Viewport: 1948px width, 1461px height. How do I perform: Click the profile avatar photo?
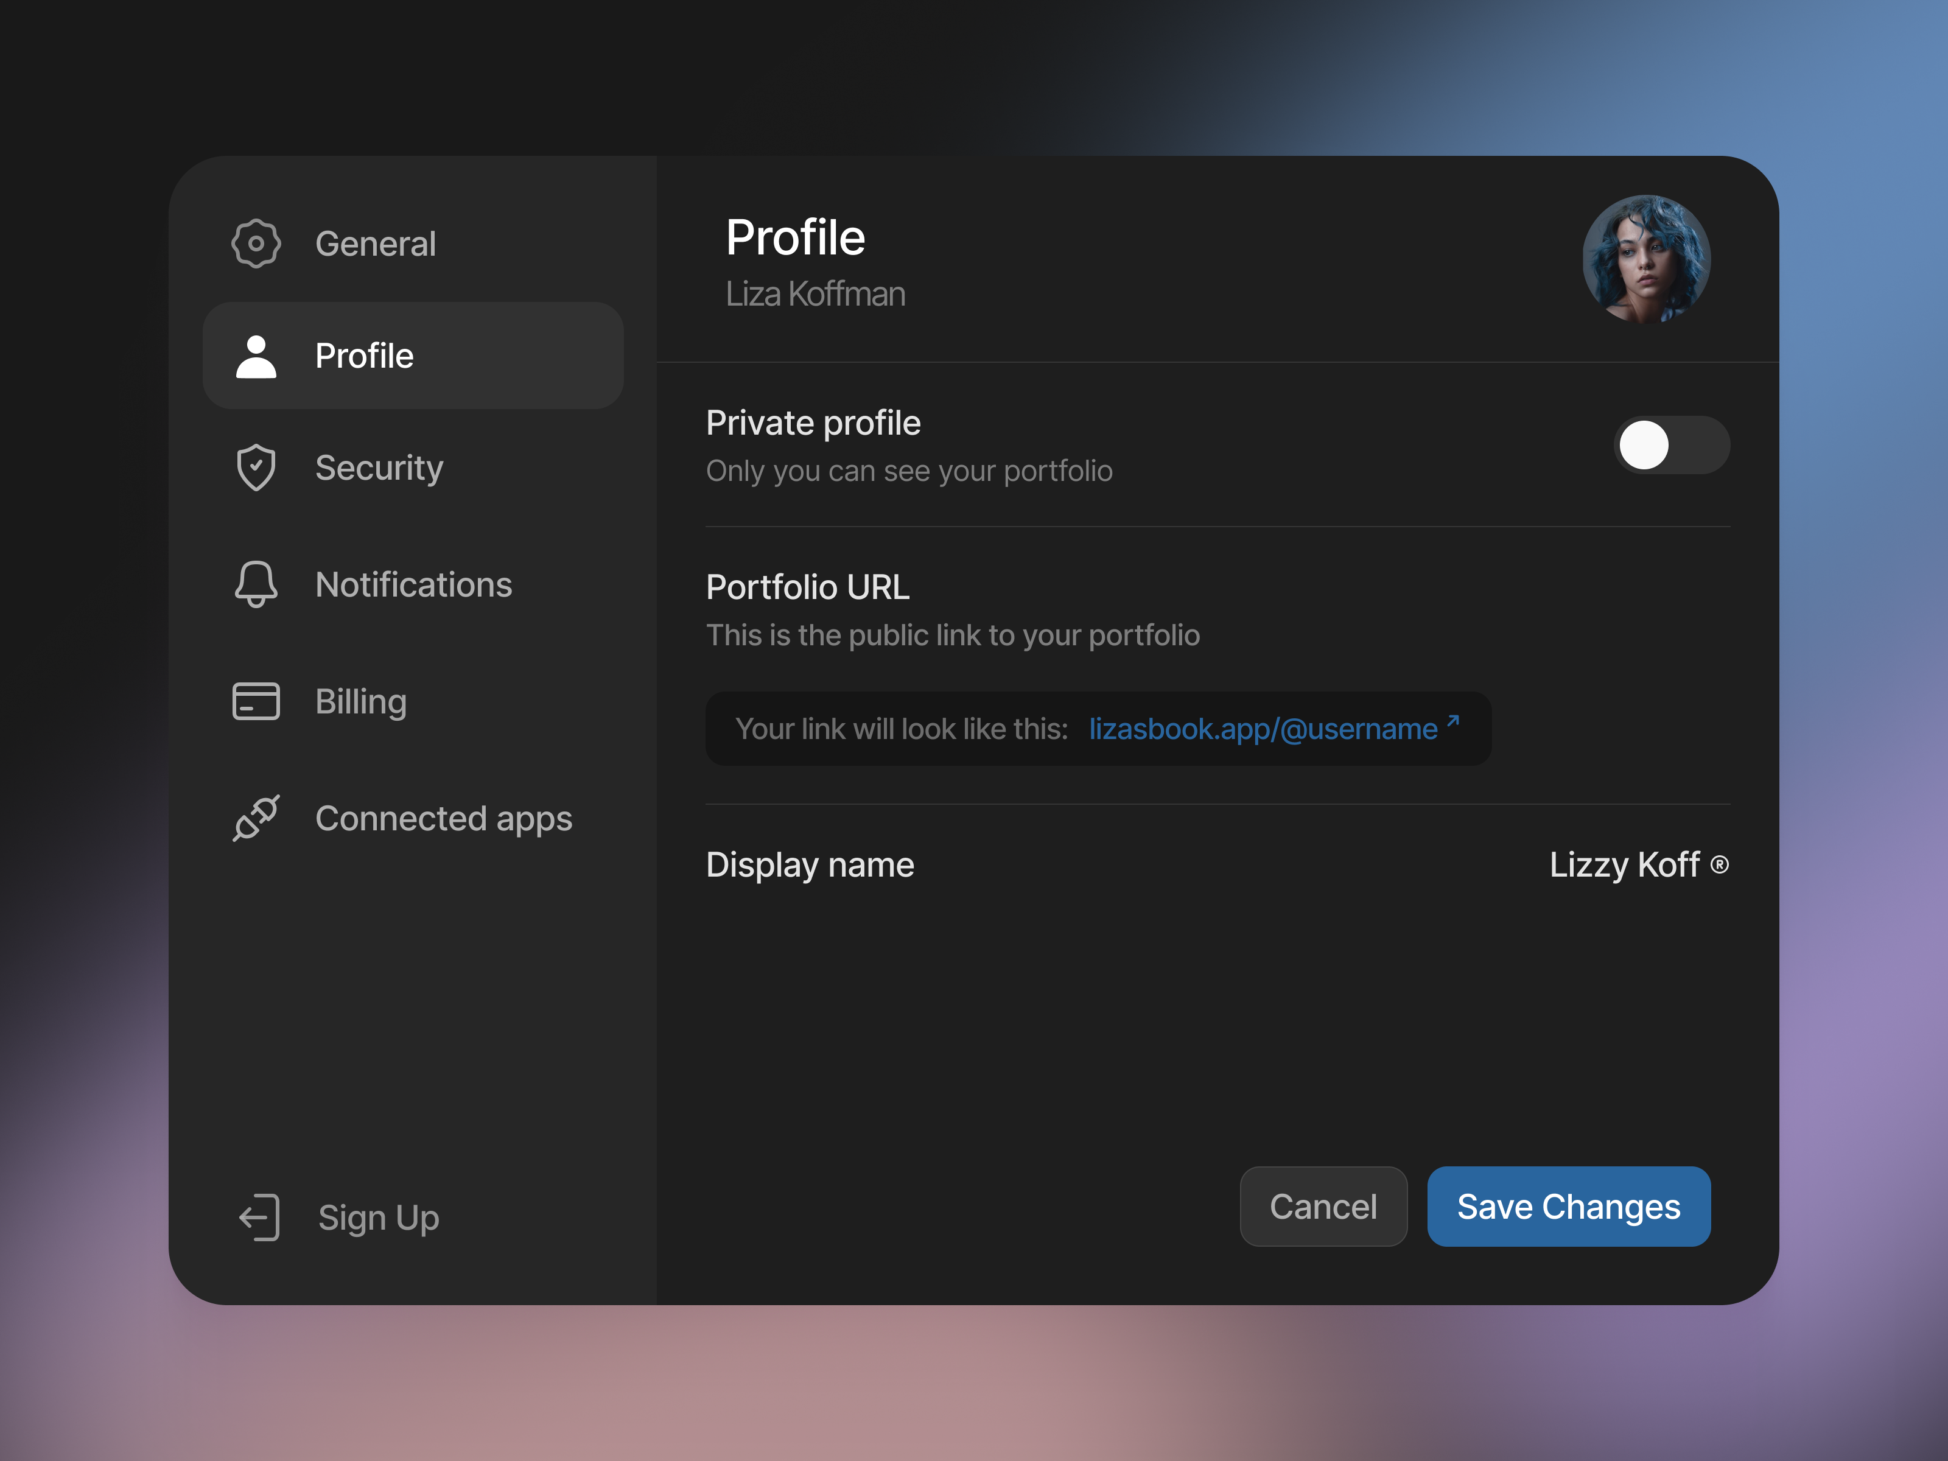[1646, 259]
